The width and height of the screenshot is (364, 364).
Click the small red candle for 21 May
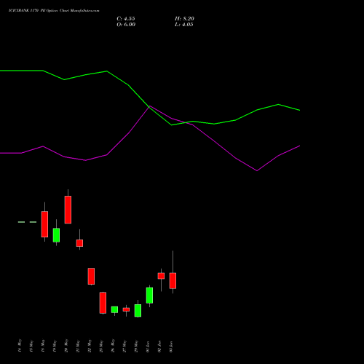pyautogui.click(x=79, y=243)
